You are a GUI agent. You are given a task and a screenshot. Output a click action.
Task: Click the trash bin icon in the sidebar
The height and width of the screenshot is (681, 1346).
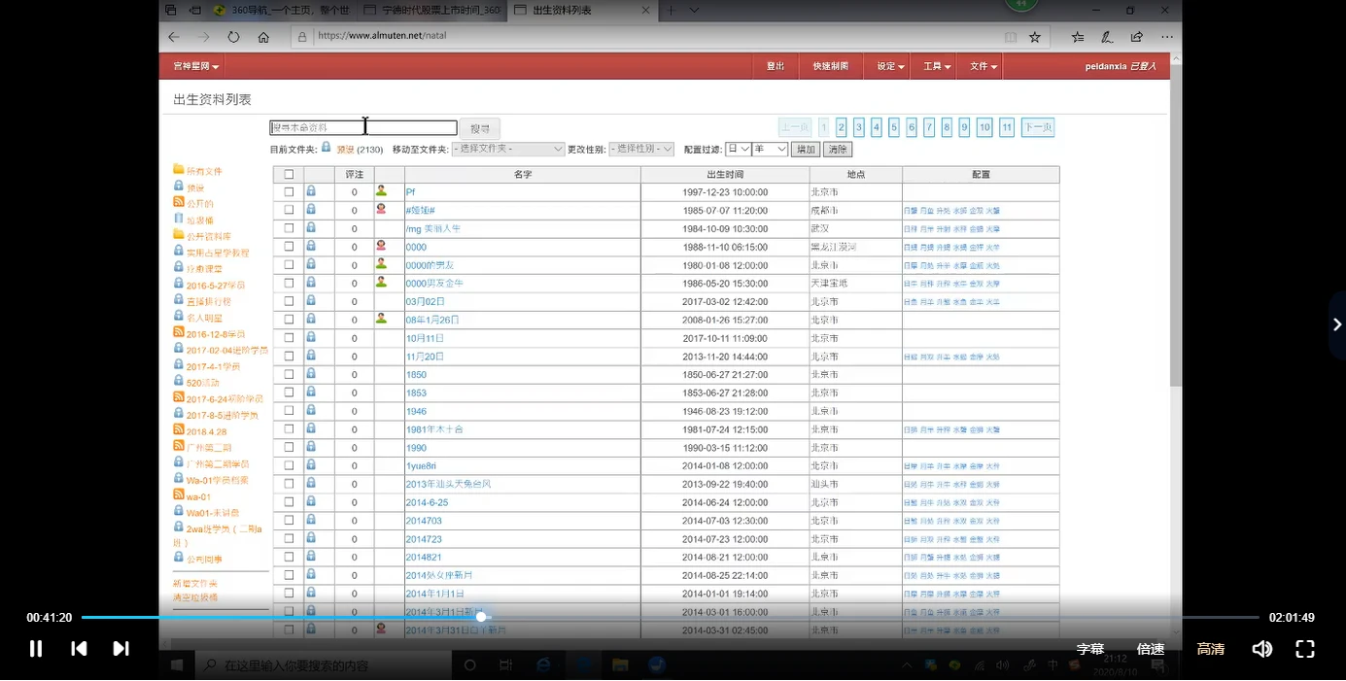point(179,219)
